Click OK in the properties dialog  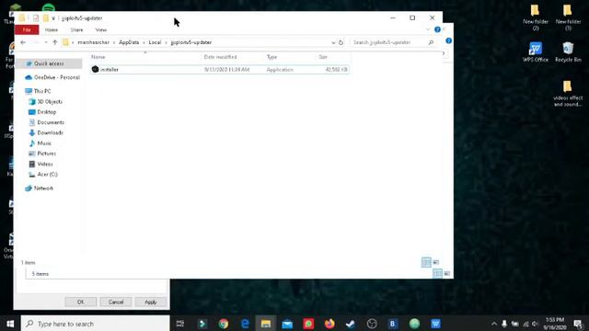[x=81, y=302]
